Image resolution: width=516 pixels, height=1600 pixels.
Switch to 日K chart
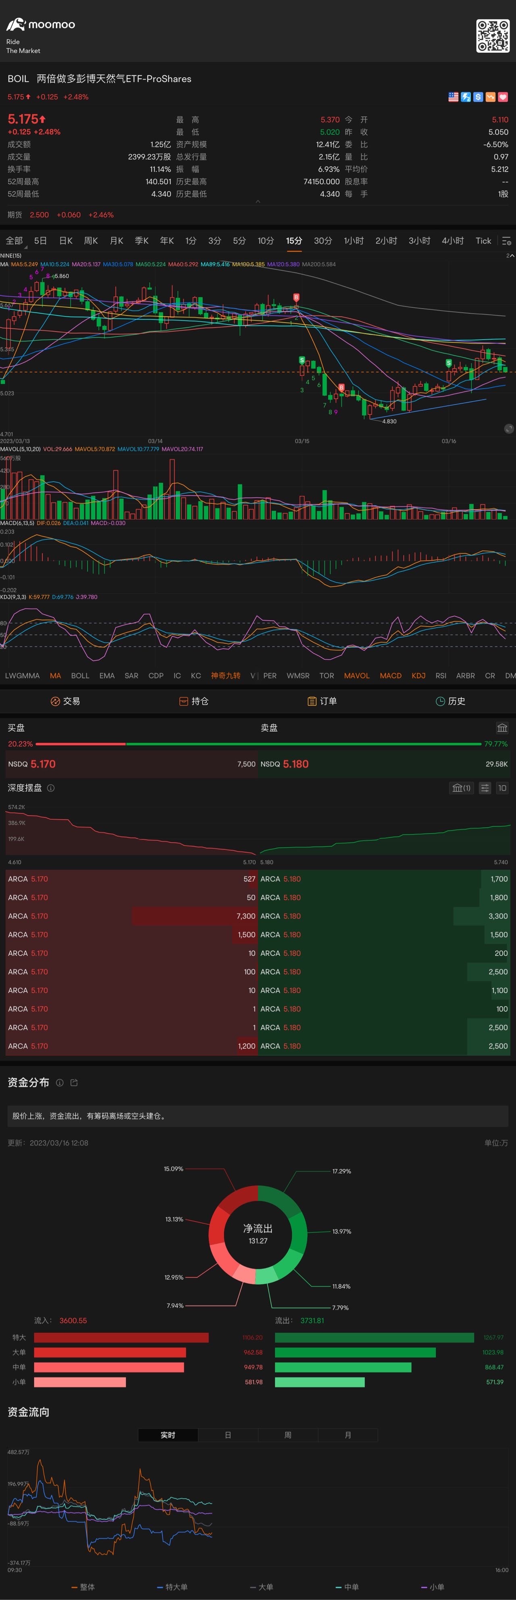(x=66, y=240)
